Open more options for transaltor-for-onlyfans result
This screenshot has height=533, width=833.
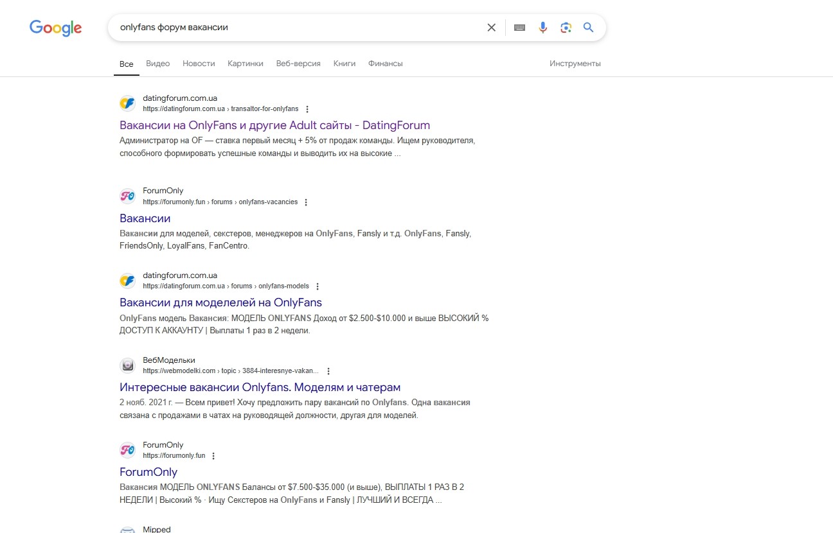(307, 109)
